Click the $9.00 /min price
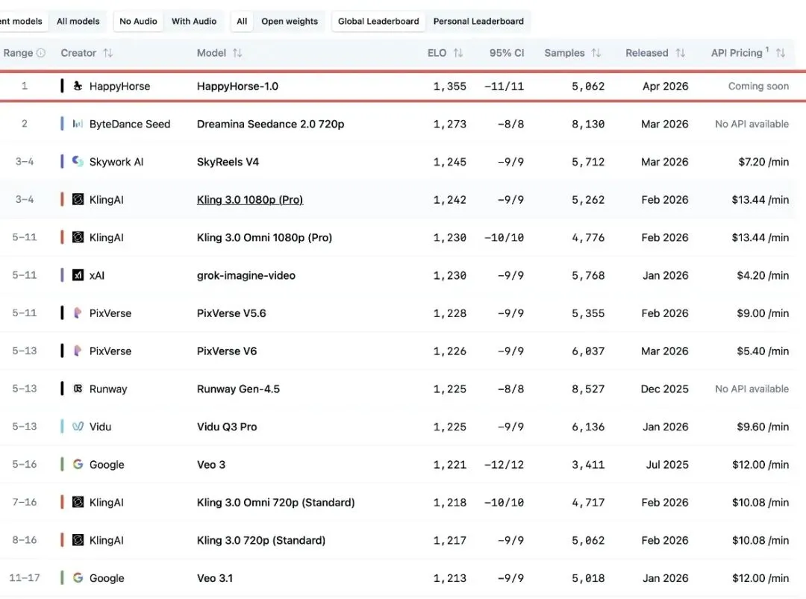Image resolution: width=806 pixels, height=599 pixels. tap(763, 313)
